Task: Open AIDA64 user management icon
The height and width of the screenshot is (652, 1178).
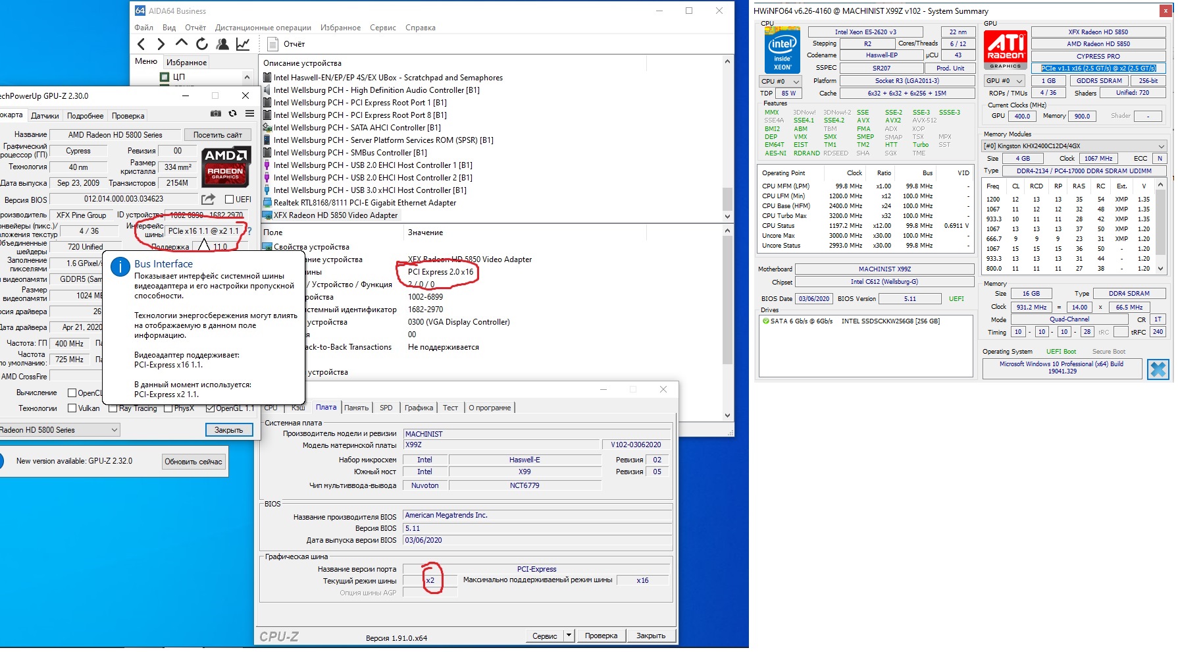Action: (x=222, y=44)
